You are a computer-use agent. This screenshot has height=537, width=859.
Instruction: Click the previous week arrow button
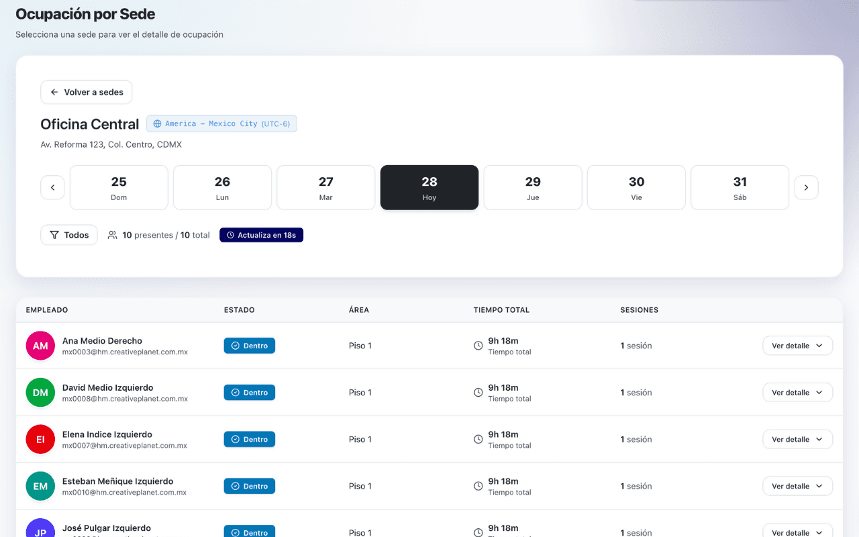click(52, 187)
